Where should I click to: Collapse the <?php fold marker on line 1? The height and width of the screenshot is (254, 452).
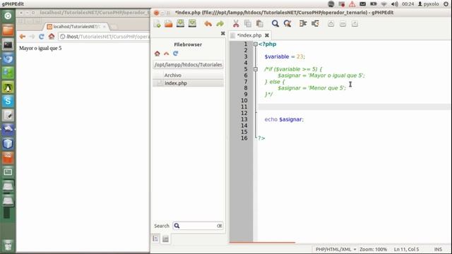click(256, 44)
